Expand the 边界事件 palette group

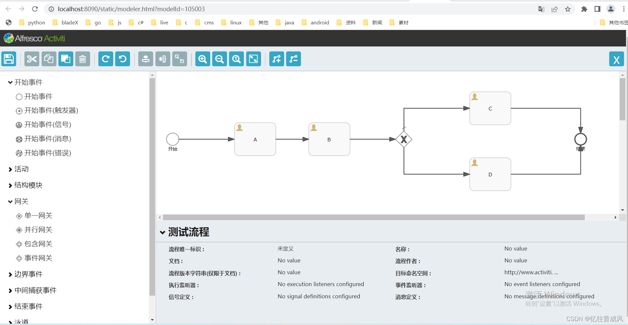pos(25,274)
